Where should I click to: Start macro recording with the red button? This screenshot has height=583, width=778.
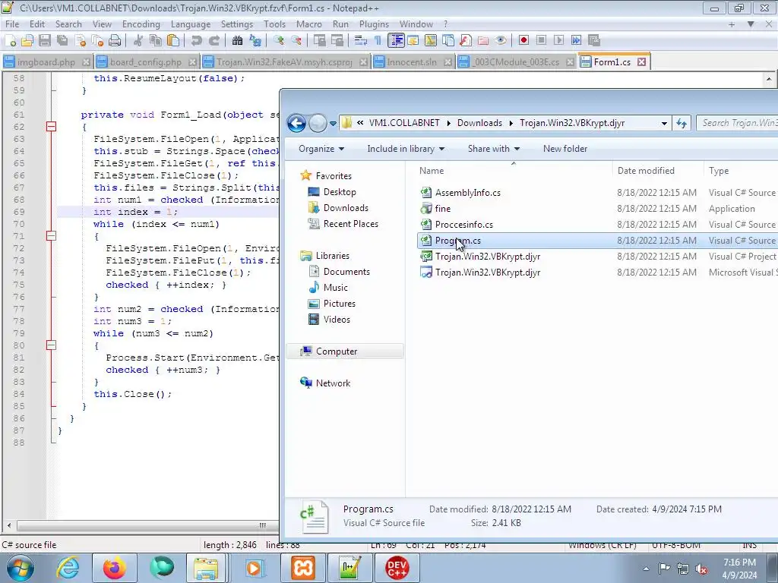click(x=523, y=41)
